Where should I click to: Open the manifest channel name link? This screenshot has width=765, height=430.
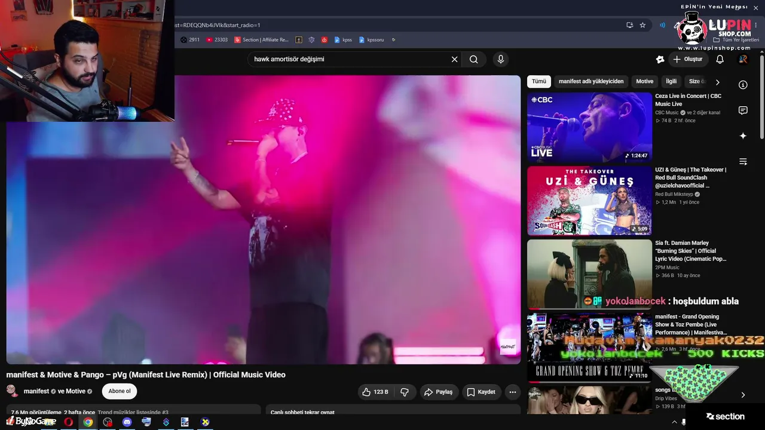(x=36, y=391)
